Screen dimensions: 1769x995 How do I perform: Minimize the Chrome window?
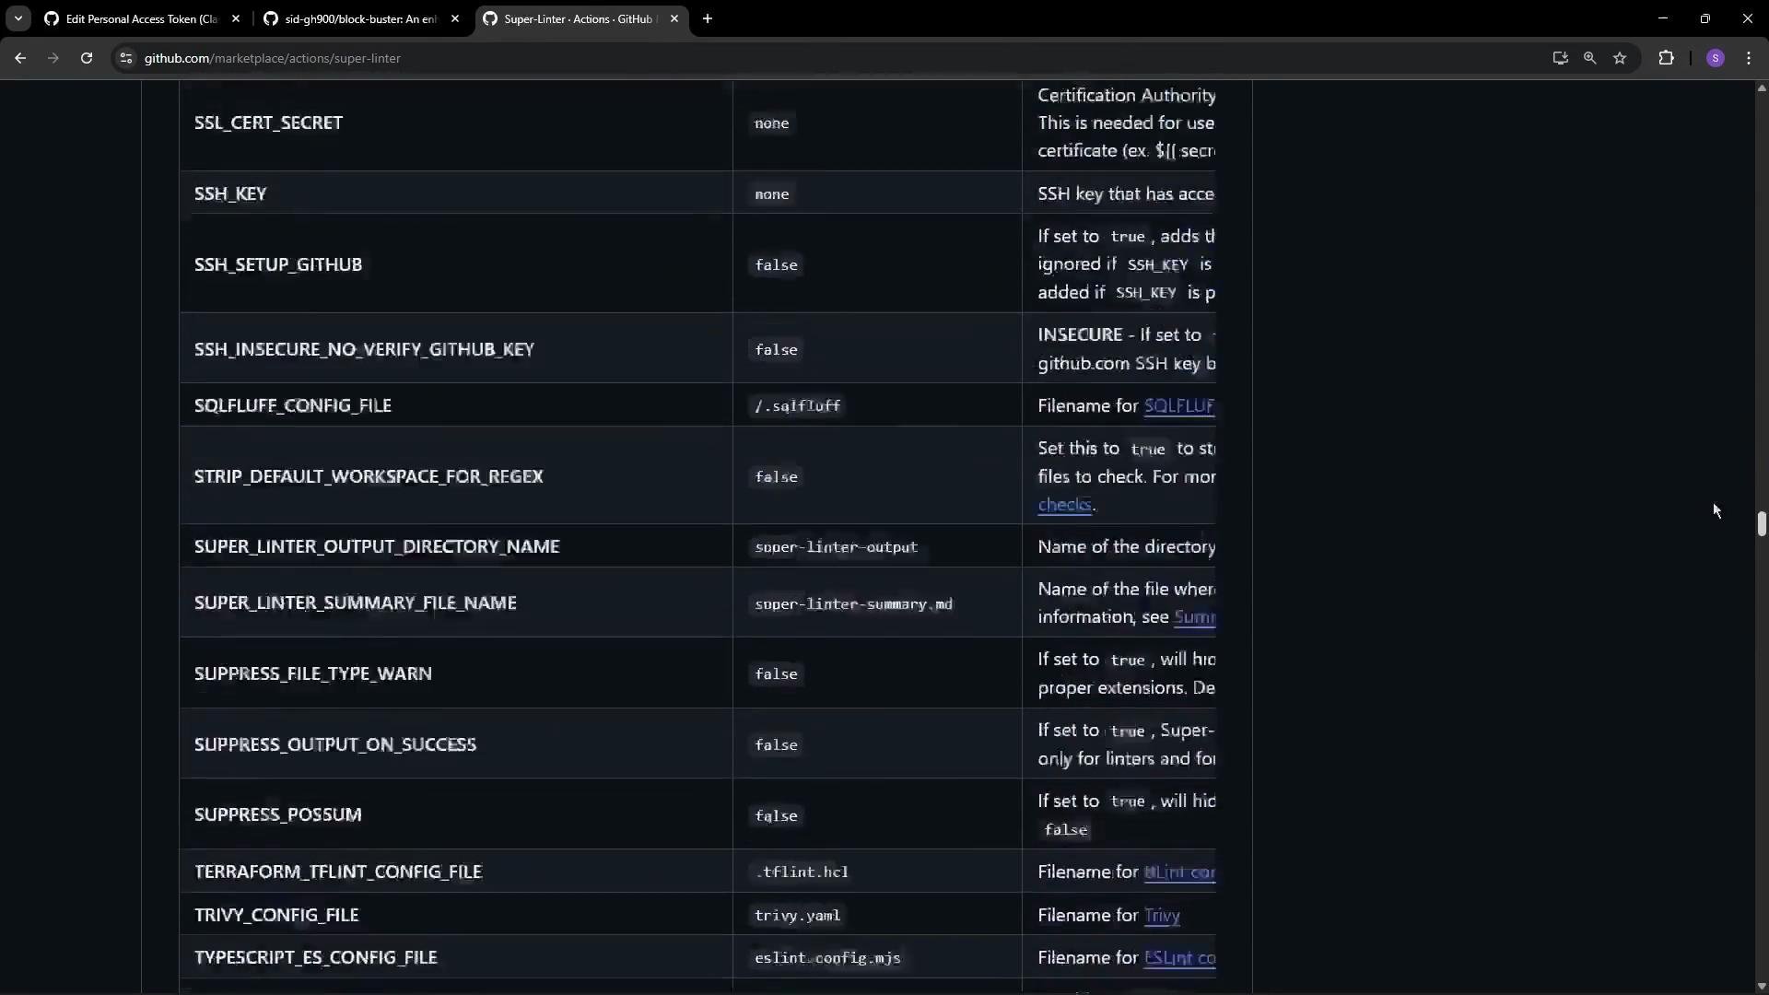pos(1663,18)
